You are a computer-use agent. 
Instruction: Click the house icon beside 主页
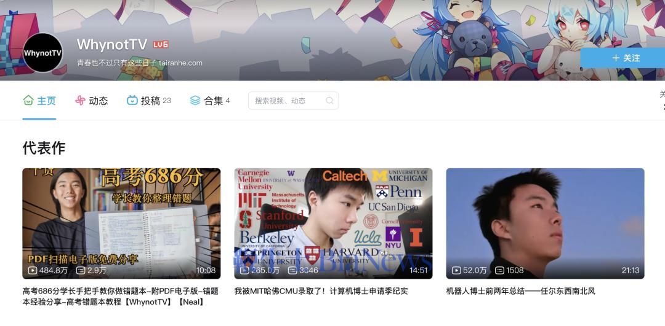28,101
